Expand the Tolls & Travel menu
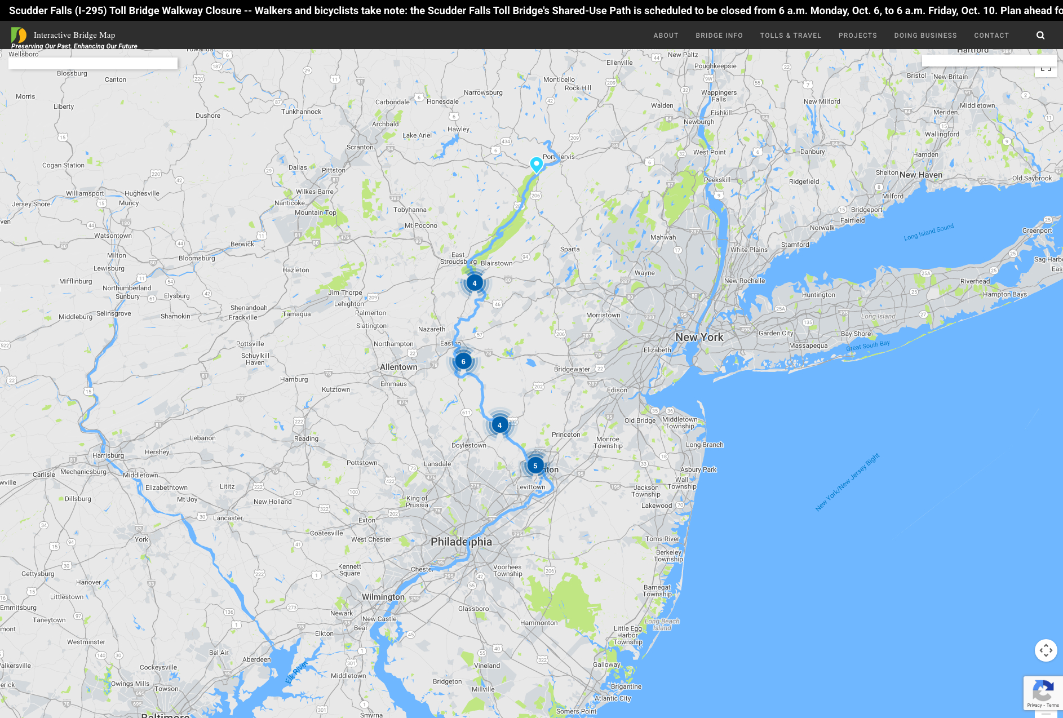 (x=790, y=36)
